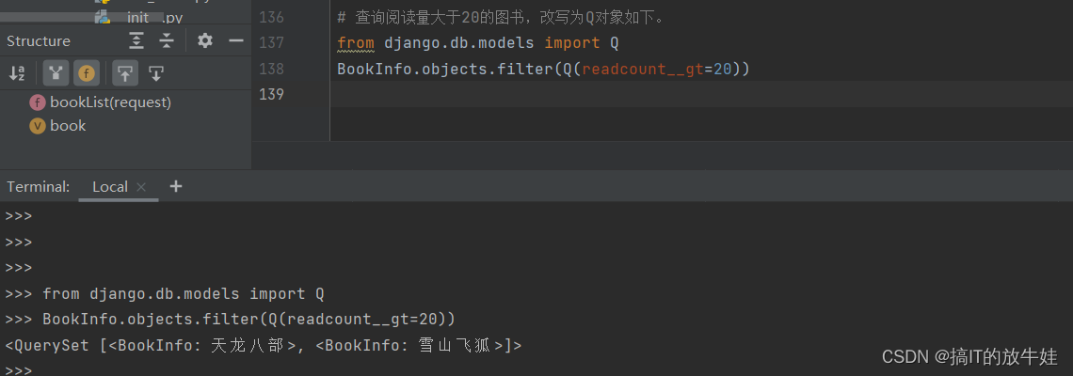Toggle the Show Fields filter button
This screenshot has height=376, width=1073.
click(87, 73)
